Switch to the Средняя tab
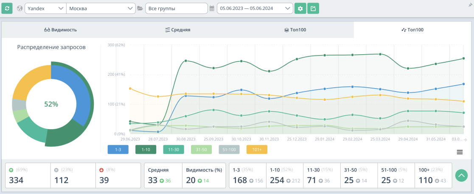The width and height of the screenshot is (474, 194). [178, 30]
